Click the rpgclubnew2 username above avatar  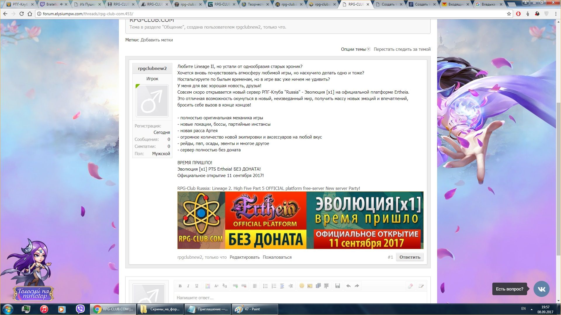[152, 68]
